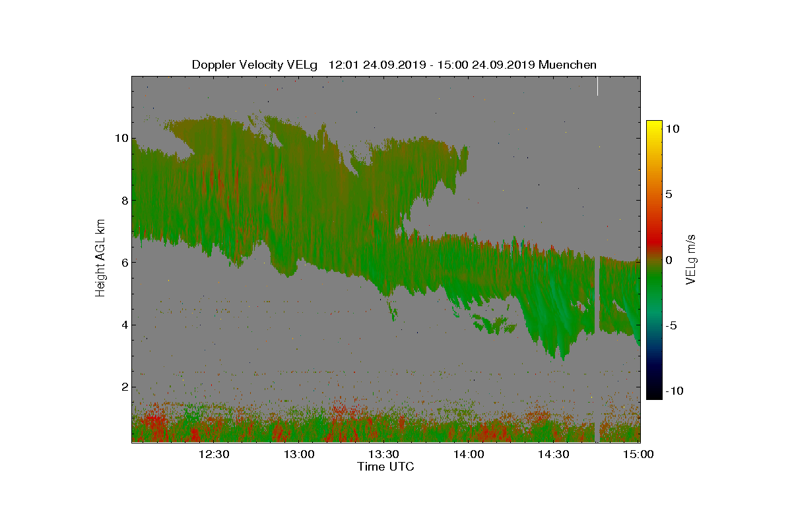This screenshot has height=528, width=792.
Task: Click the 'Muenchen' location text in title
Action: click(x=568, y=65)
